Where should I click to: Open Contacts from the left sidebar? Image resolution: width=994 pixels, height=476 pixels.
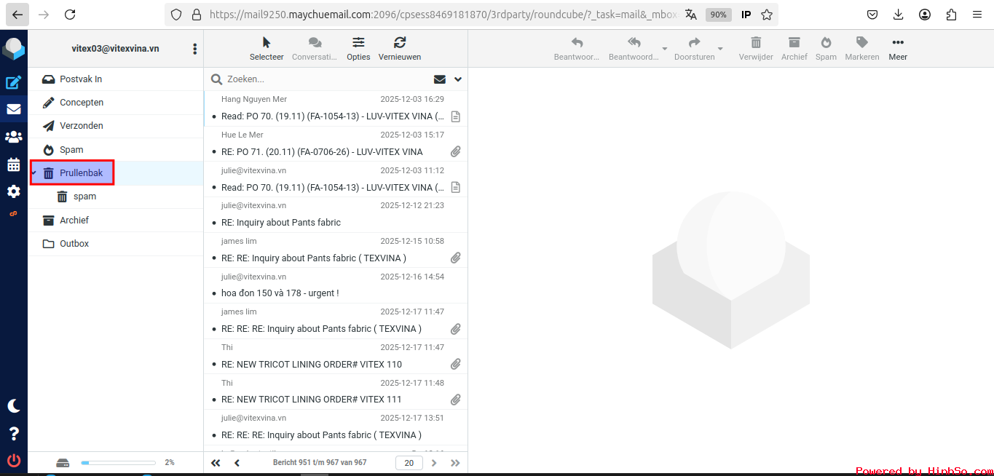(13, 137)
